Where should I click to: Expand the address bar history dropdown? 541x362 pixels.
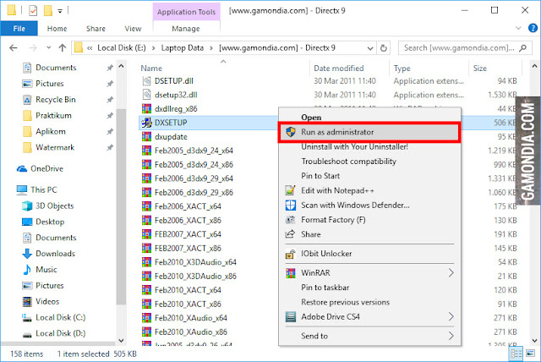[x=370, y=48]
